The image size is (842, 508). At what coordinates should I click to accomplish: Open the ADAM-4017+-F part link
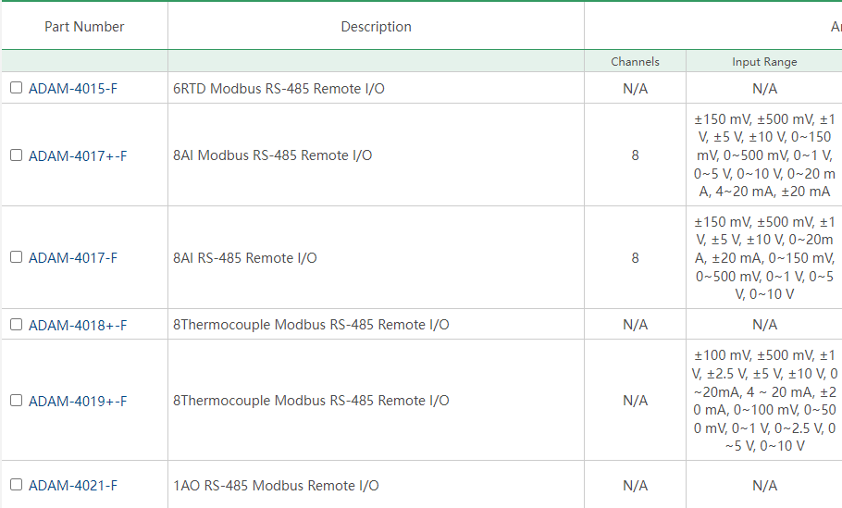pos(78,156)
